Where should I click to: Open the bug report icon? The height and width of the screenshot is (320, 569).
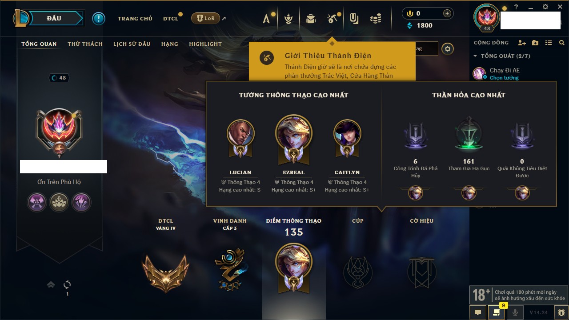click(x=561, y=312)
